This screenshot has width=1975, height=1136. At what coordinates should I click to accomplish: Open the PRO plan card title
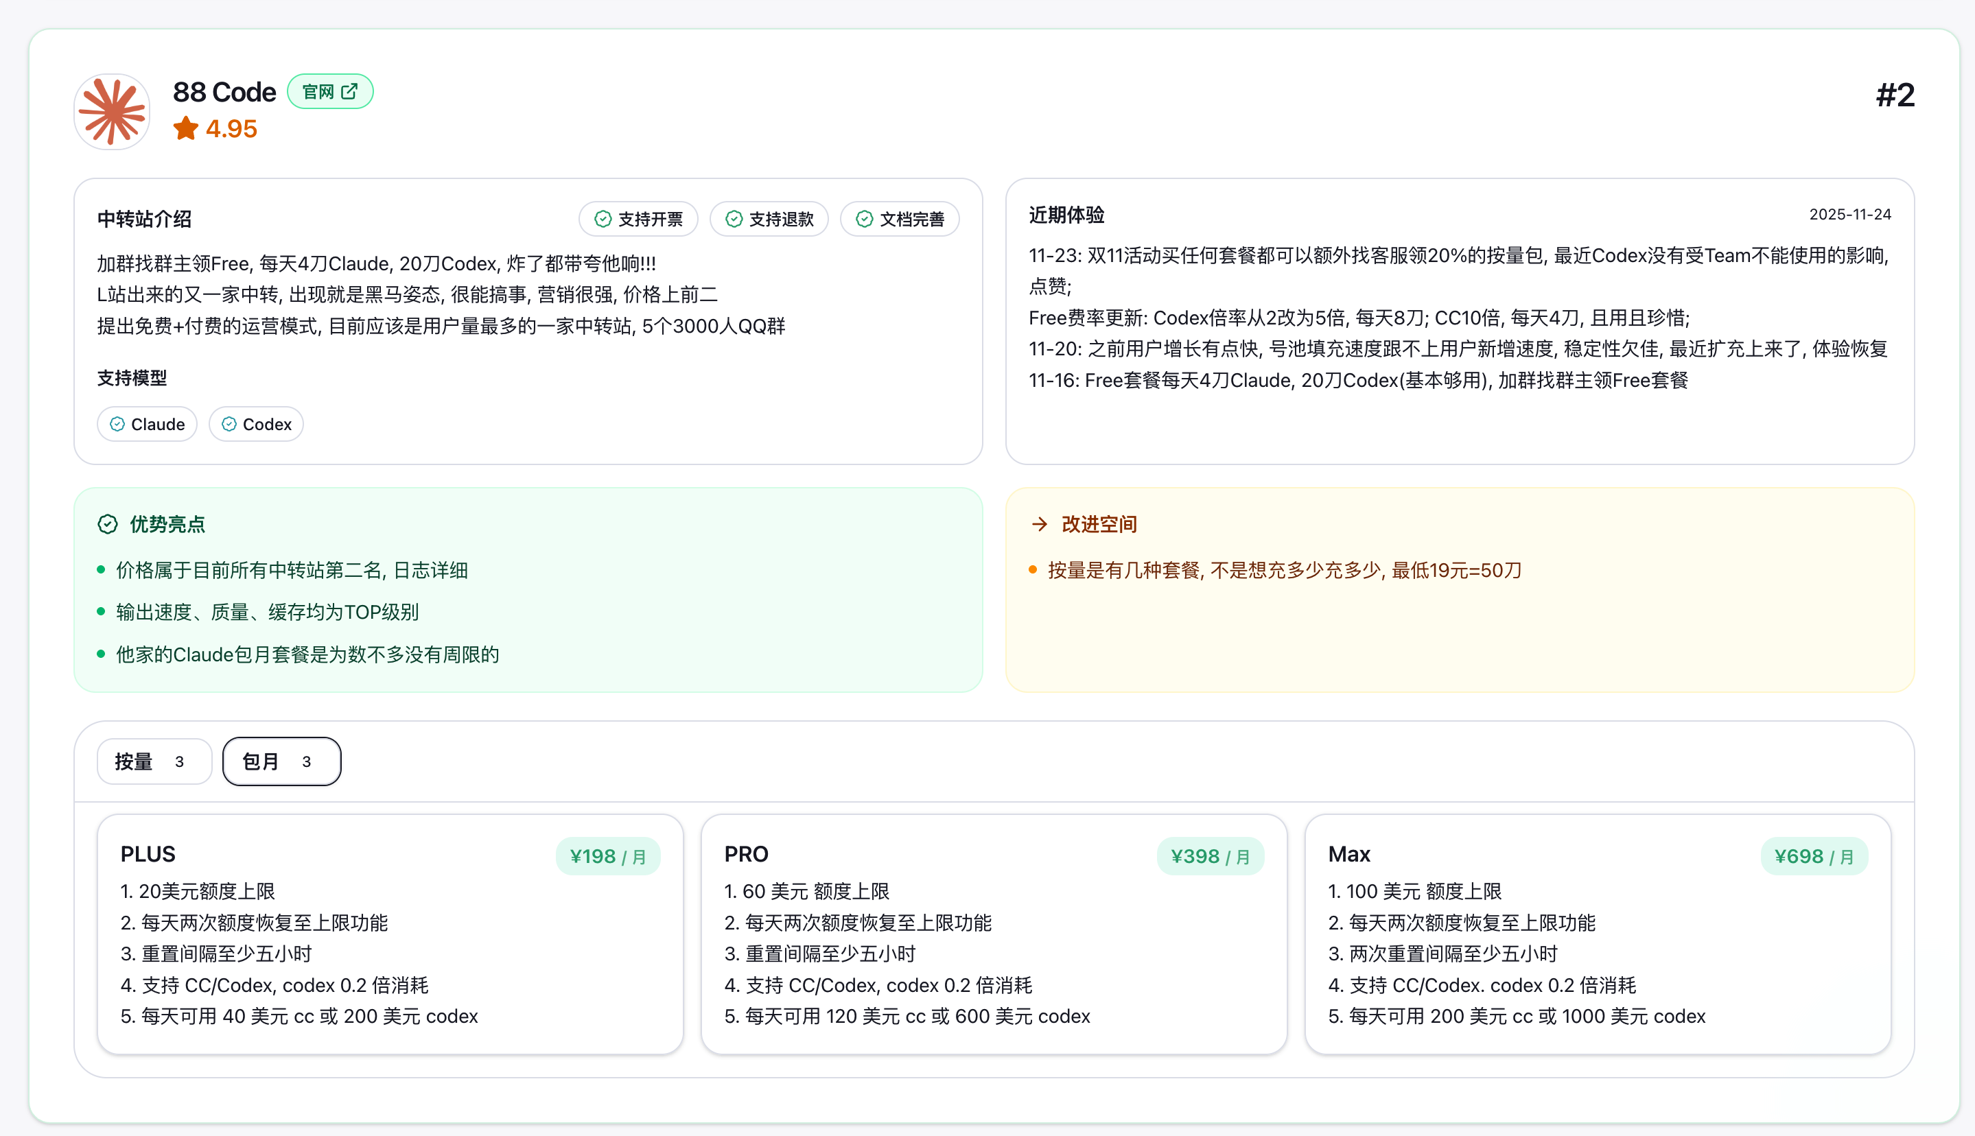pos(746,854)
